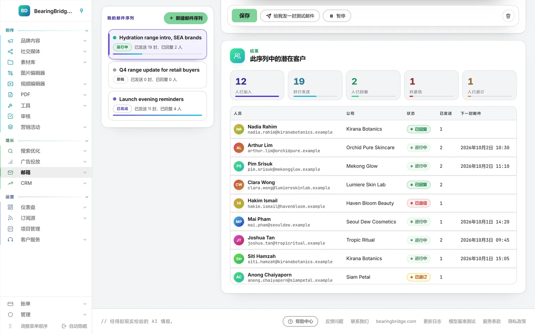Pause the sequence with 暂停
Viewport: 535px width, 334px height.
(x=337, y=16)
